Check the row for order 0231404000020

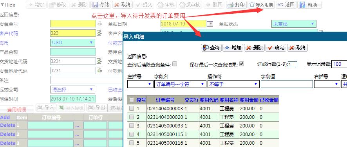click(x=132, y=117)
